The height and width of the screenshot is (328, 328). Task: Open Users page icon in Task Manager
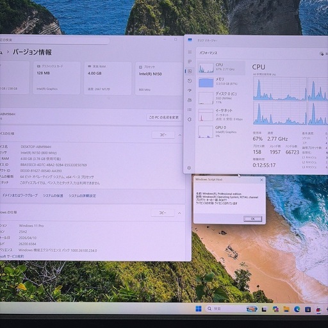coord(190,100)
